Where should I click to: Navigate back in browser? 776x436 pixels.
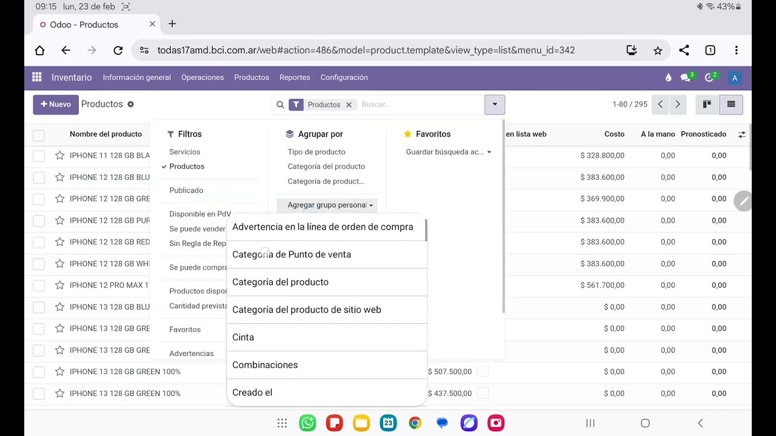[x=65, y=50]
